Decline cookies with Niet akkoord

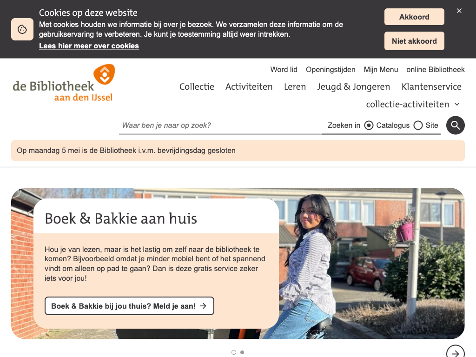(414, 41)
